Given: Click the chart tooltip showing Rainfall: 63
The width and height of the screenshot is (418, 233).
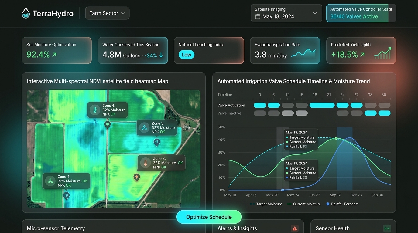Looking at the screenshot, I should coord(301,139).
